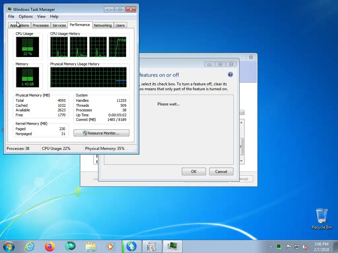Click the Physical Memory Usage History graph

pyautogui.click(x=88, y=77)
